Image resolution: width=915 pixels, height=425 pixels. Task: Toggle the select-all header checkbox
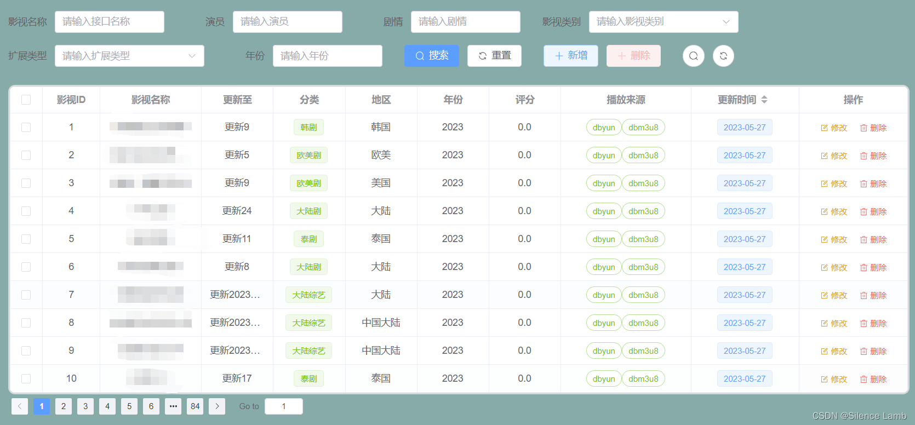pyautogui.click(x=26, y=100)
